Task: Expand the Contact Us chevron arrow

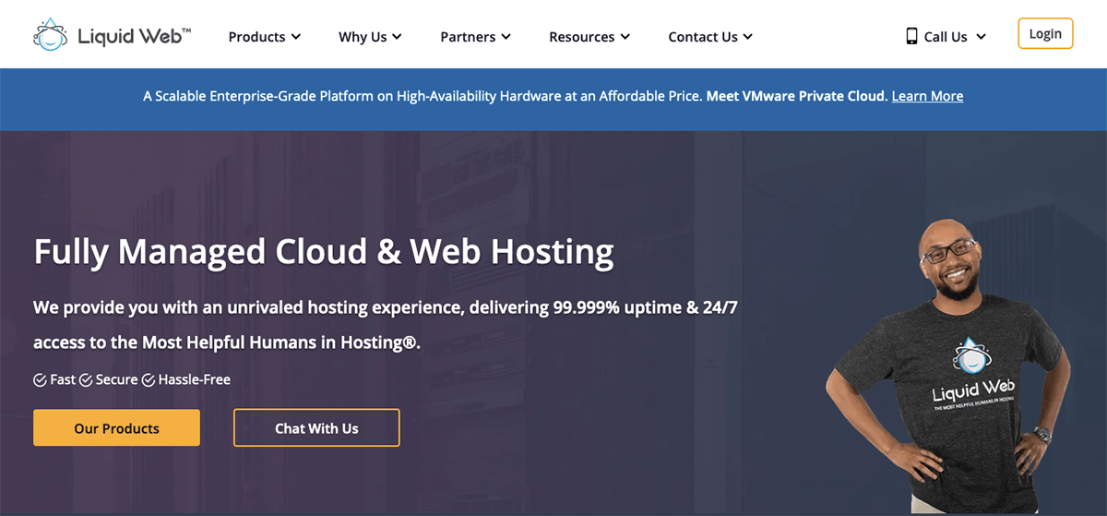Action: [748, 37]
